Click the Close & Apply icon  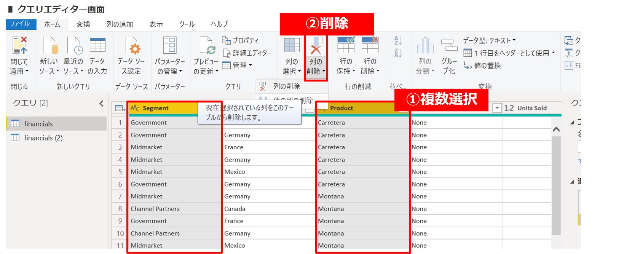click(19, 45)
